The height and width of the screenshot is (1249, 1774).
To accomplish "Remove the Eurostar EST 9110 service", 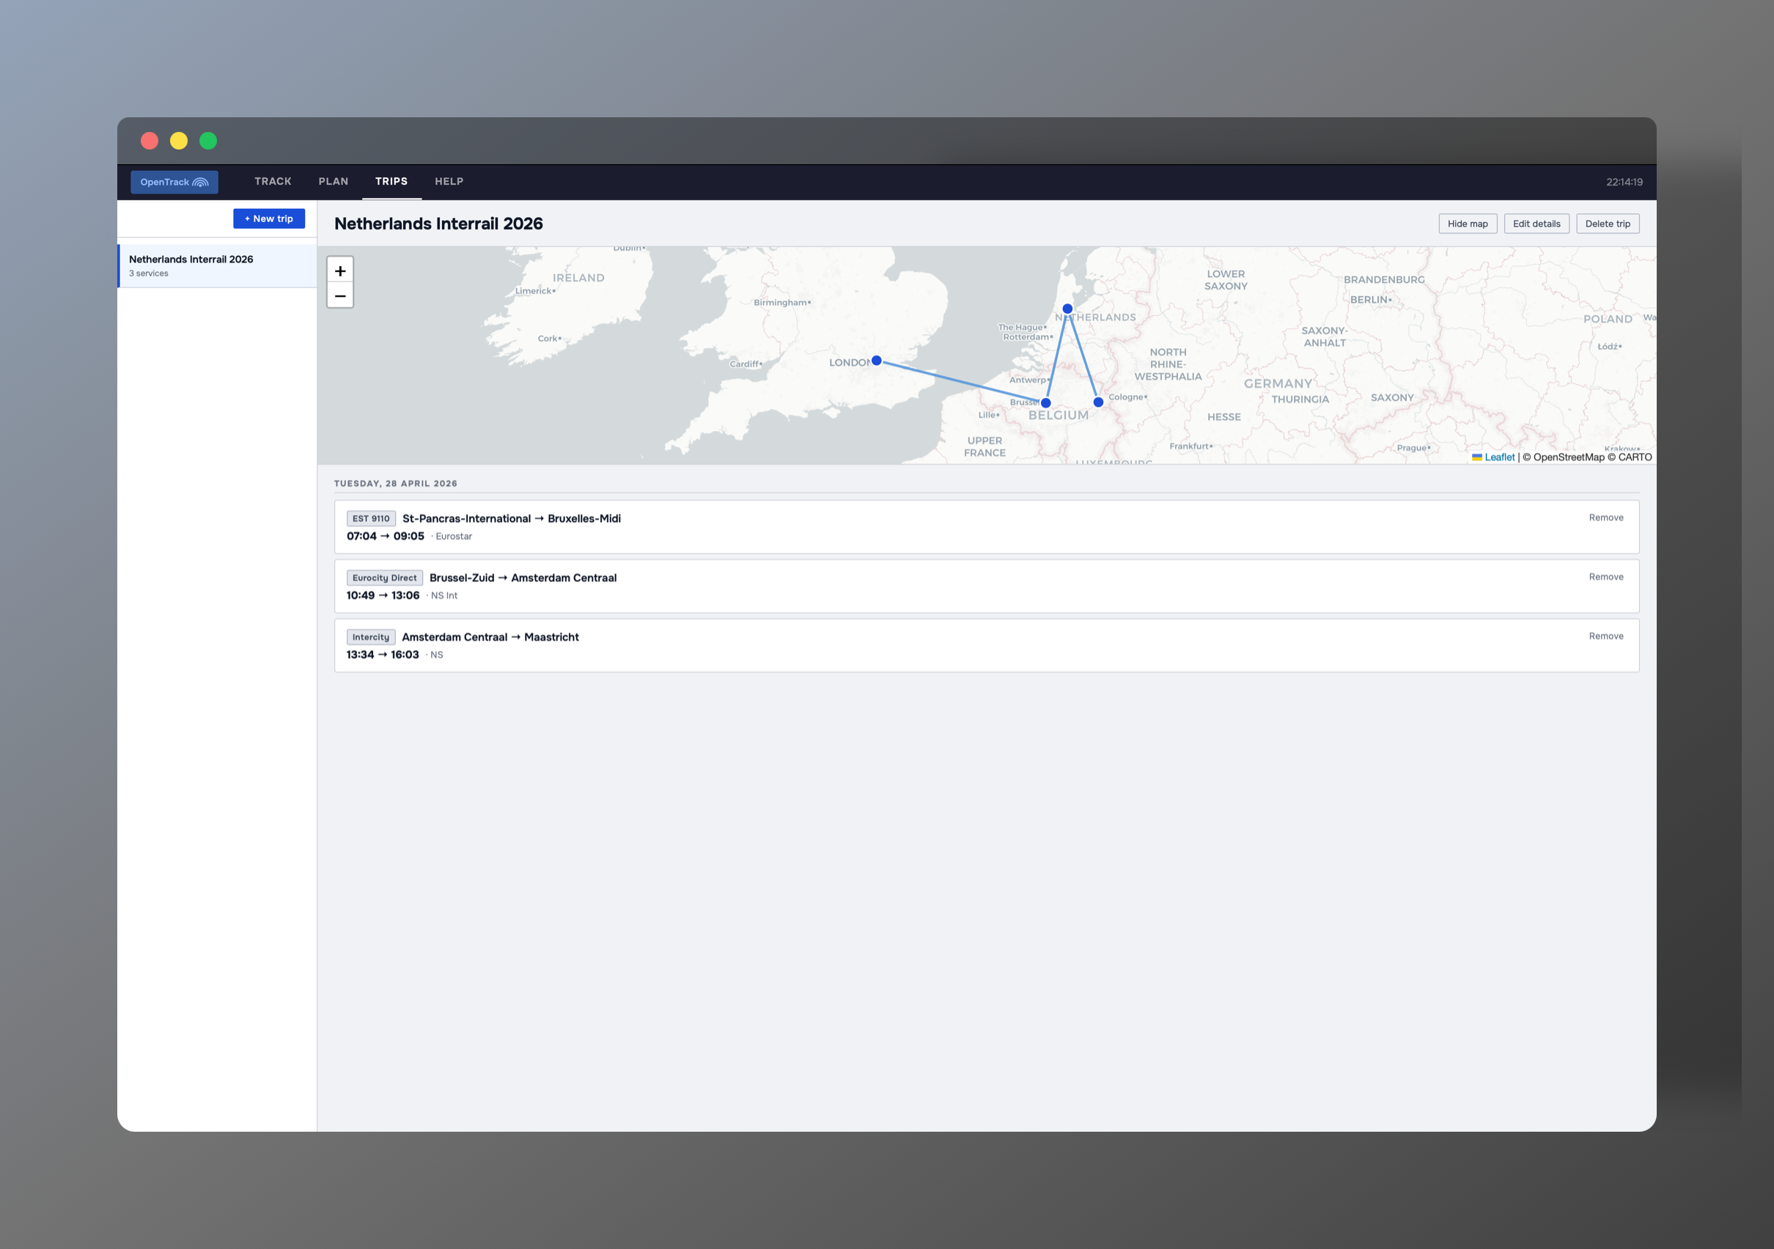I will 1605,517.
